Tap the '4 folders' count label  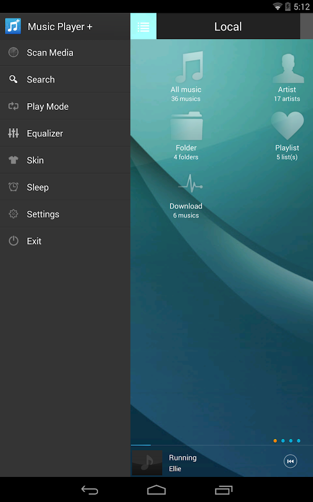pos(186,157)
